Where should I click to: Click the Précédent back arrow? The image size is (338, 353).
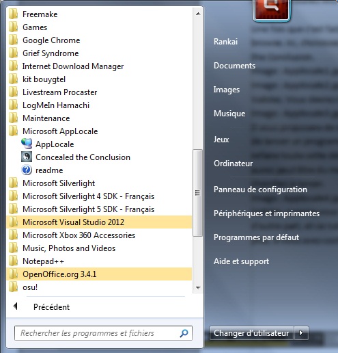16,306
